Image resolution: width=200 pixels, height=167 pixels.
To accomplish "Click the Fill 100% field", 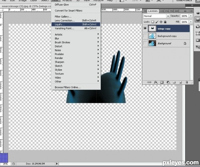I will click(x=184, y=22).
